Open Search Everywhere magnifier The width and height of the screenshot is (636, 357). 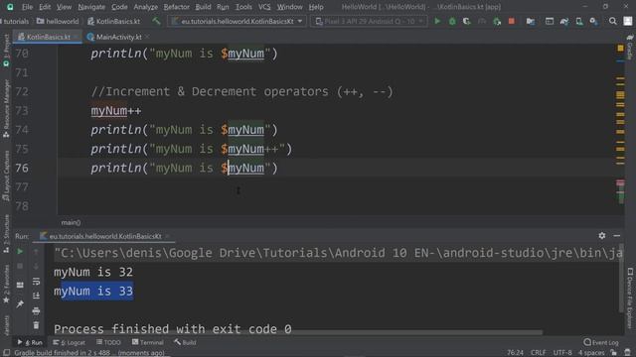pyautogui.click(x=612, y=21)
